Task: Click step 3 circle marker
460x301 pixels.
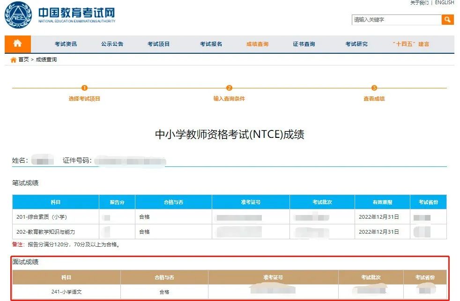Action: (374, 88)
